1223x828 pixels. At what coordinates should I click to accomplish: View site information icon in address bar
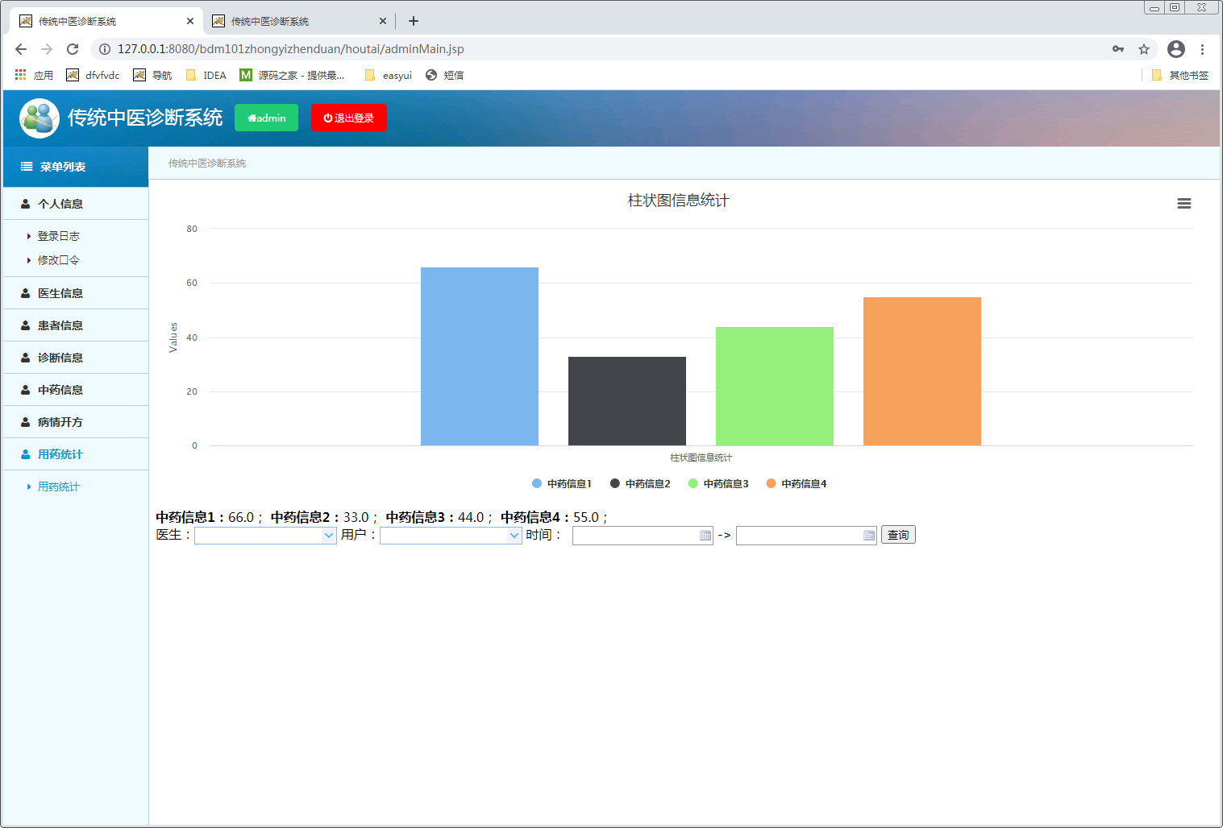coord(105,49)
